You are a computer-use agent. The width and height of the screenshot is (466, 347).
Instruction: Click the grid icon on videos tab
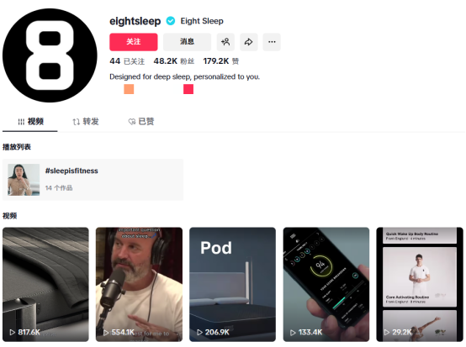pos(21,122)
